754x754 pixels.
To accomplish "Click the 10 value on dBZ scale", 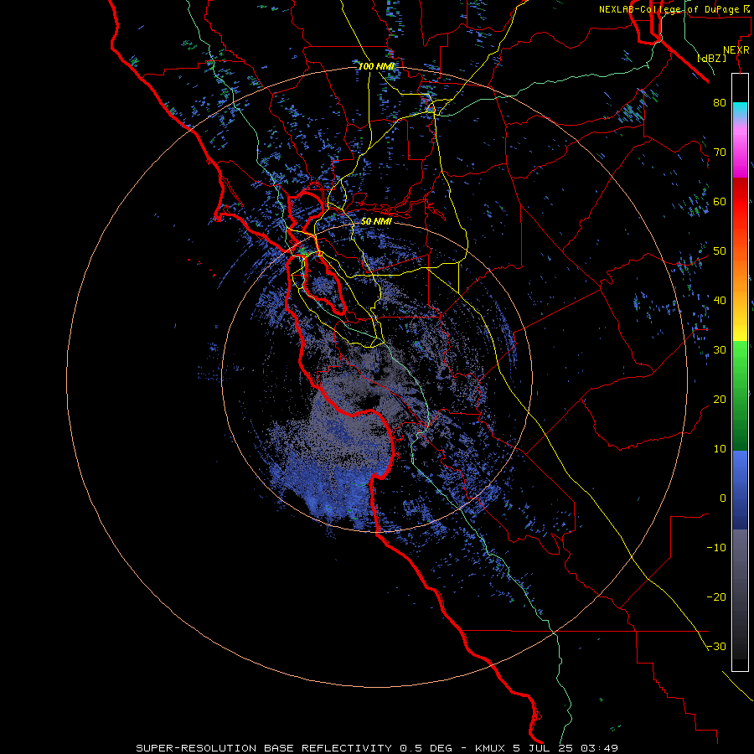I will pos(720,449).
